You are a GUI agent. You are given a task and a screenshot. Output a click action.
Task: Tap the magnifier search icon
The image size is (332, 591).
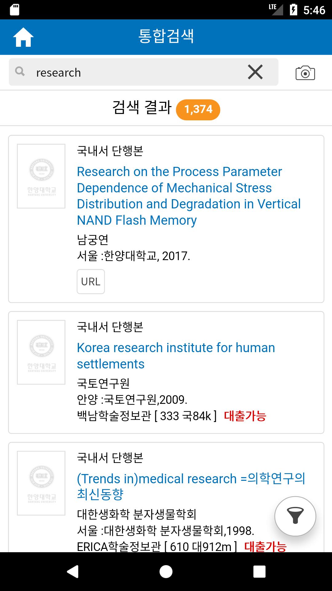click(x=20, y=71)
